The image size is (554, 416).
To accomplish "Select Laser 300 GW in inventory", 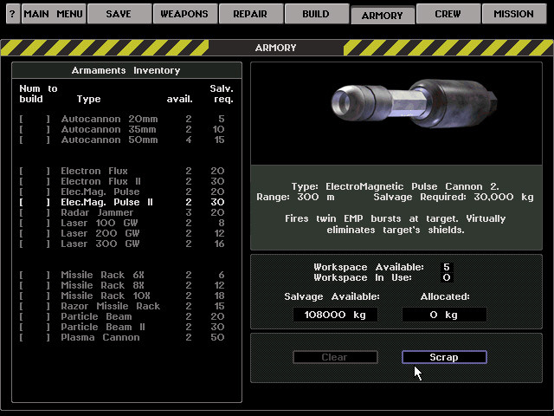I will pos(100,244).
